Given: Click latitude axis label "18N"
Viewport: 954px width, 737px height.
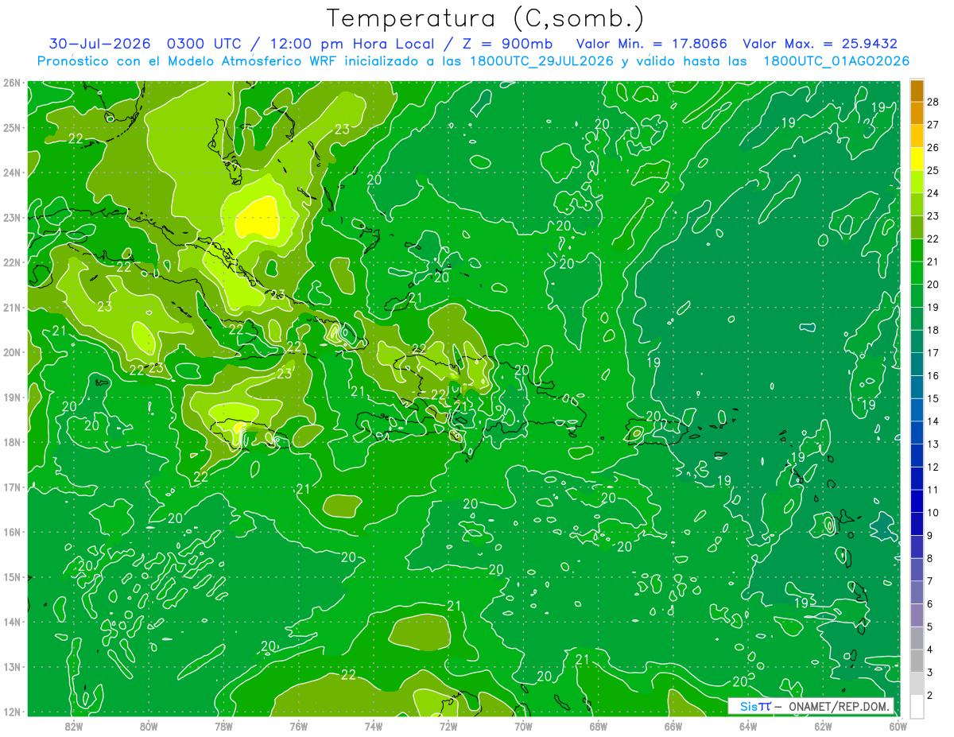Looking at the screenshot, I should (x=11, y=442).
